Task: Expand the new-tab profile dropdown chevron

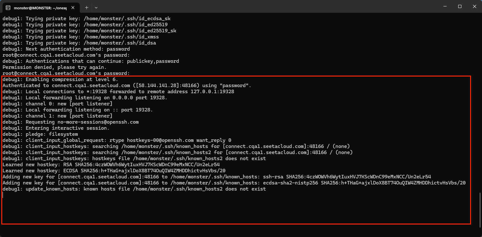Action: tap(96, 7)
